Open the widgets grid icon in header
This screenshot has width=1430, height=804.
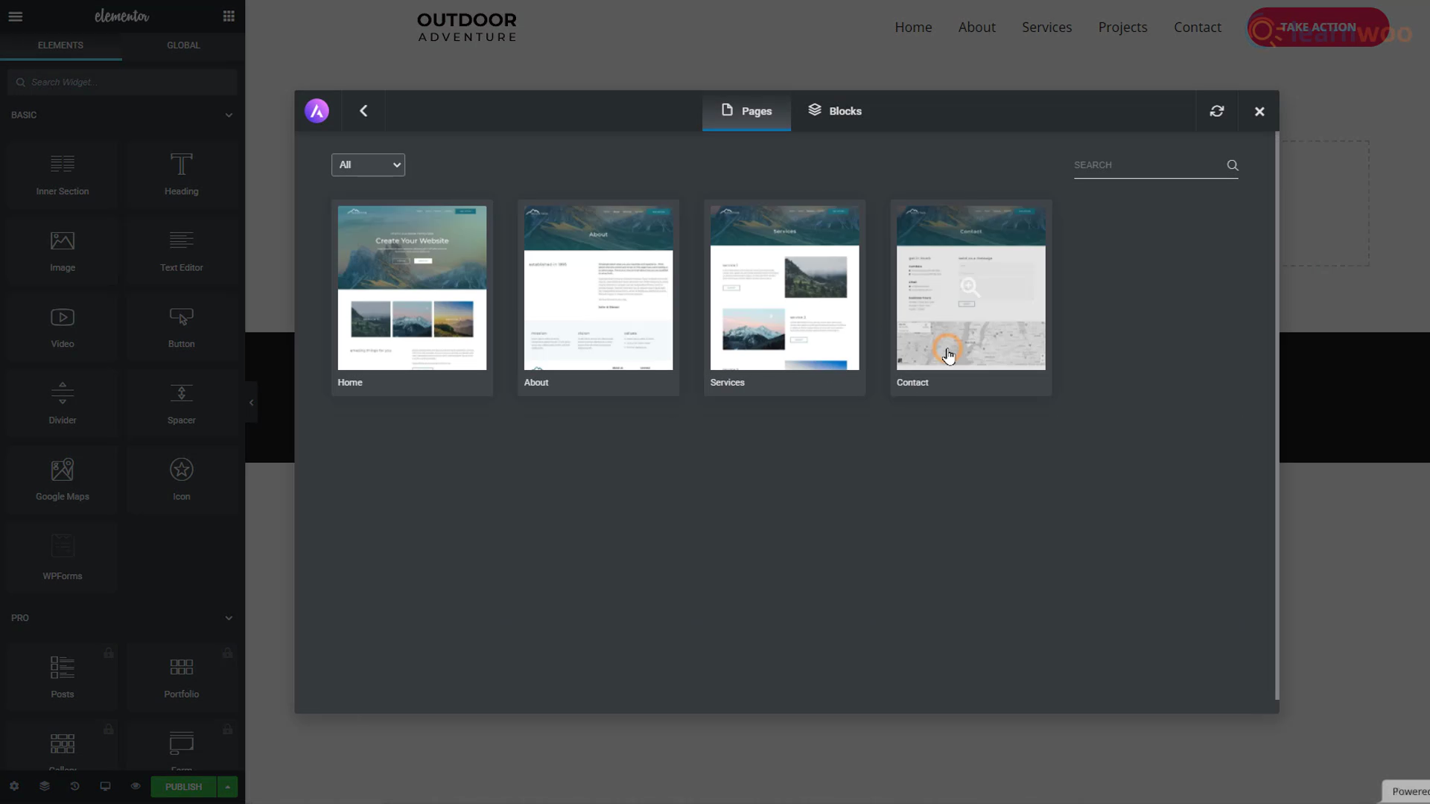click(x=229, y=16)
